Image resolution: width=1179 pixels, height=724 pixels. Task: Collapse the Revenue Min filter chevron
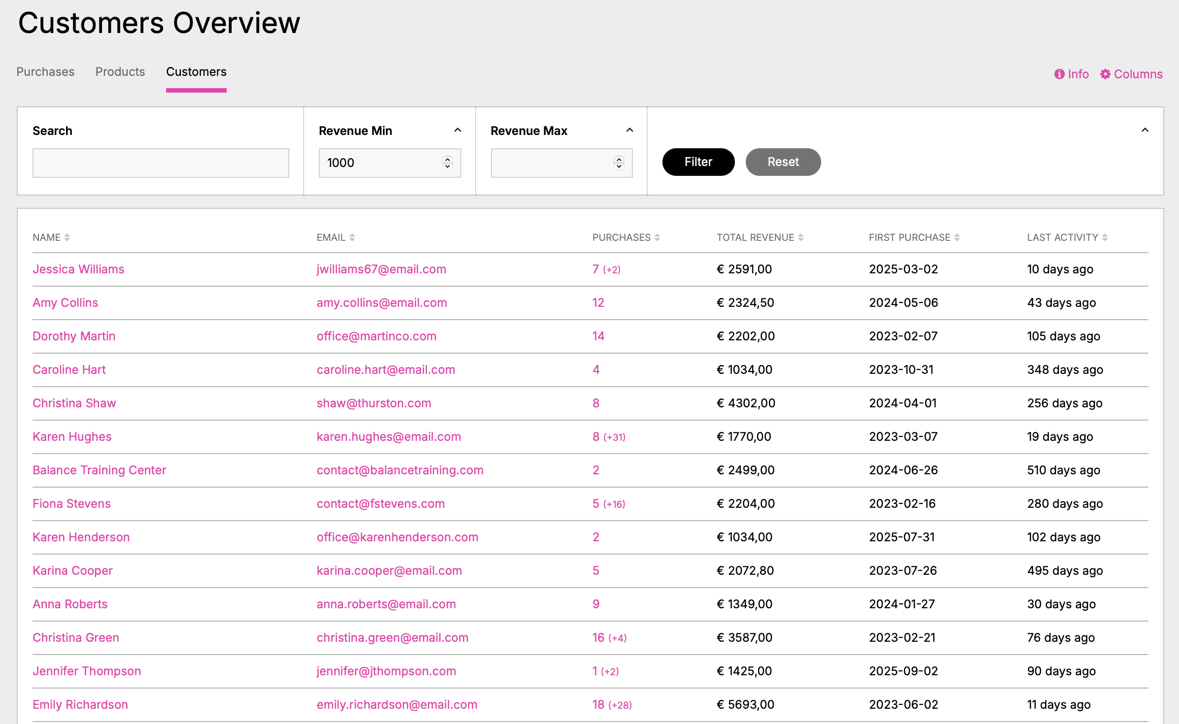tap(457, 130)
